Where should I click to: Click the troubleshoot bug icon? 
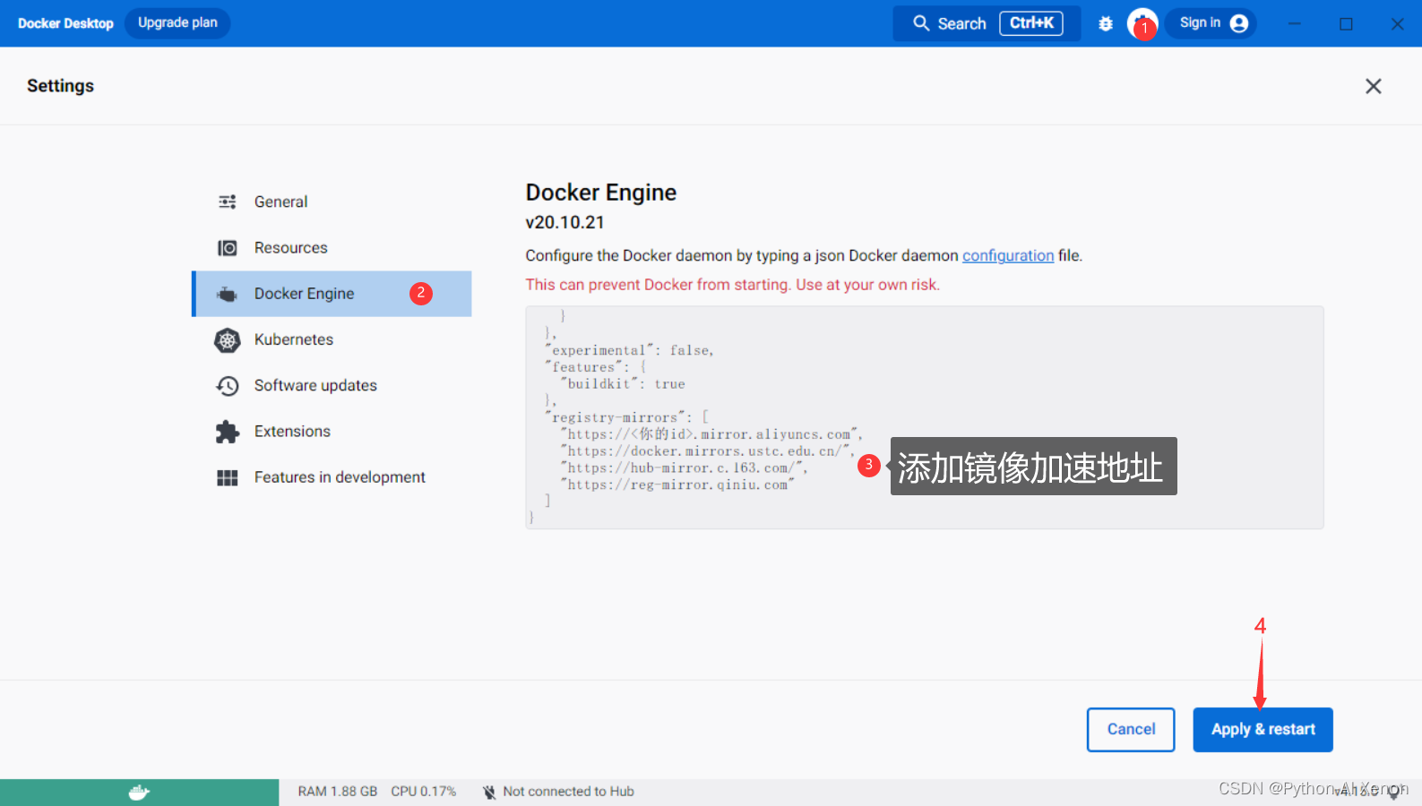point(1106,24)
